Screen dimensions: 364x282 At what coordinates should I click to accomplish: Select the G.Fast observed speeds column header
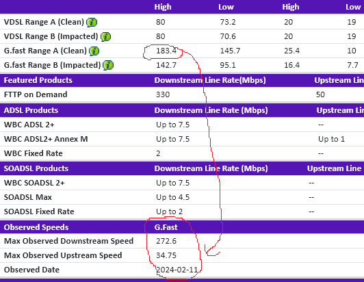166,227
